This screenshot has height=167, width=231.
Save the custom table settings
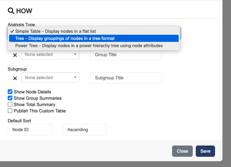click(x=205, y=151)
